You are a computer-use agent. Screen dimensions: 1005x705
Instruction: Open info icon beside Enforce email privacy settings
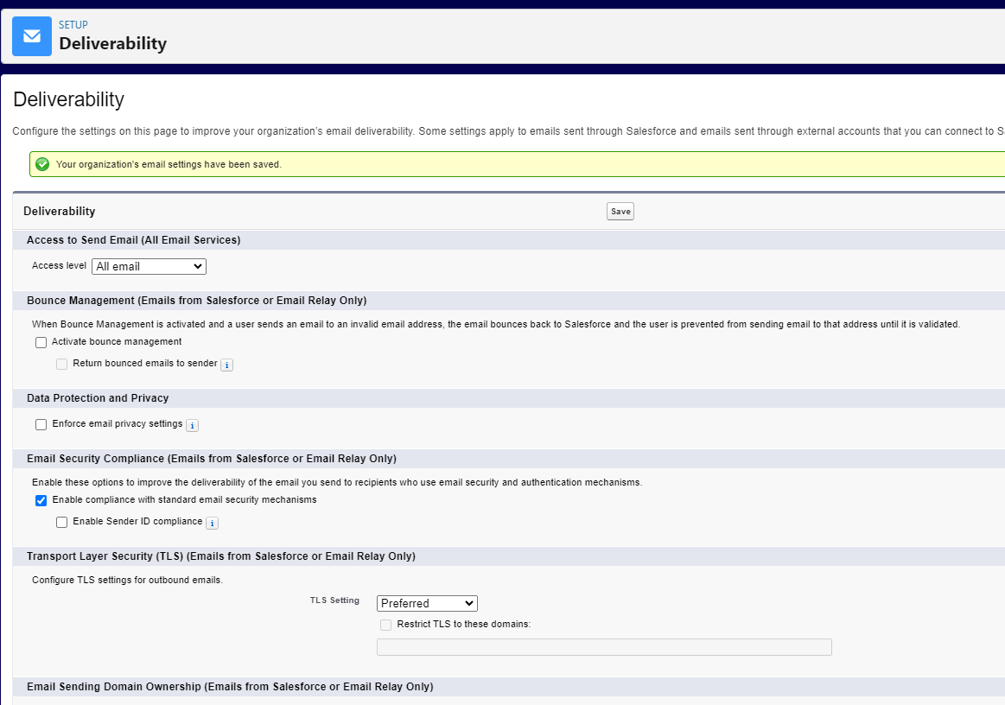point(193,426)
